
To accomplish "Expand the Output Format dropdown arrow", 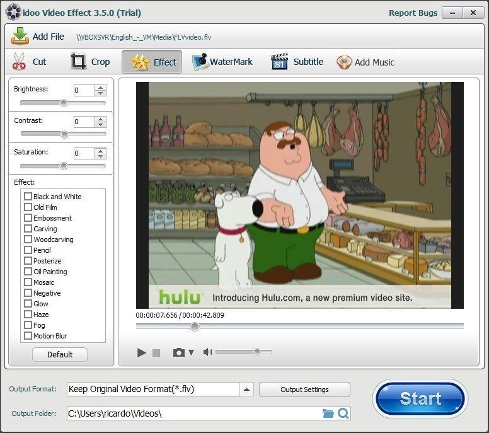I will (246, 390).
